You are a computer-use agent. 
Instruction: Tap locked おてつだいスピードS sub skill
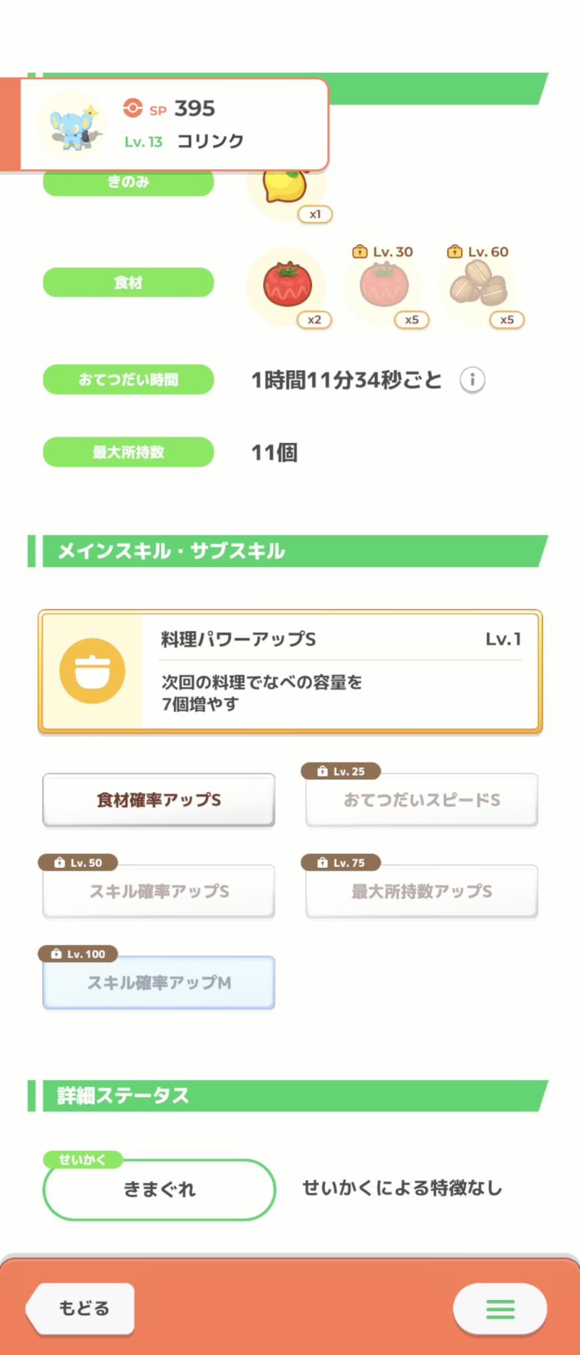click(422, 800)
